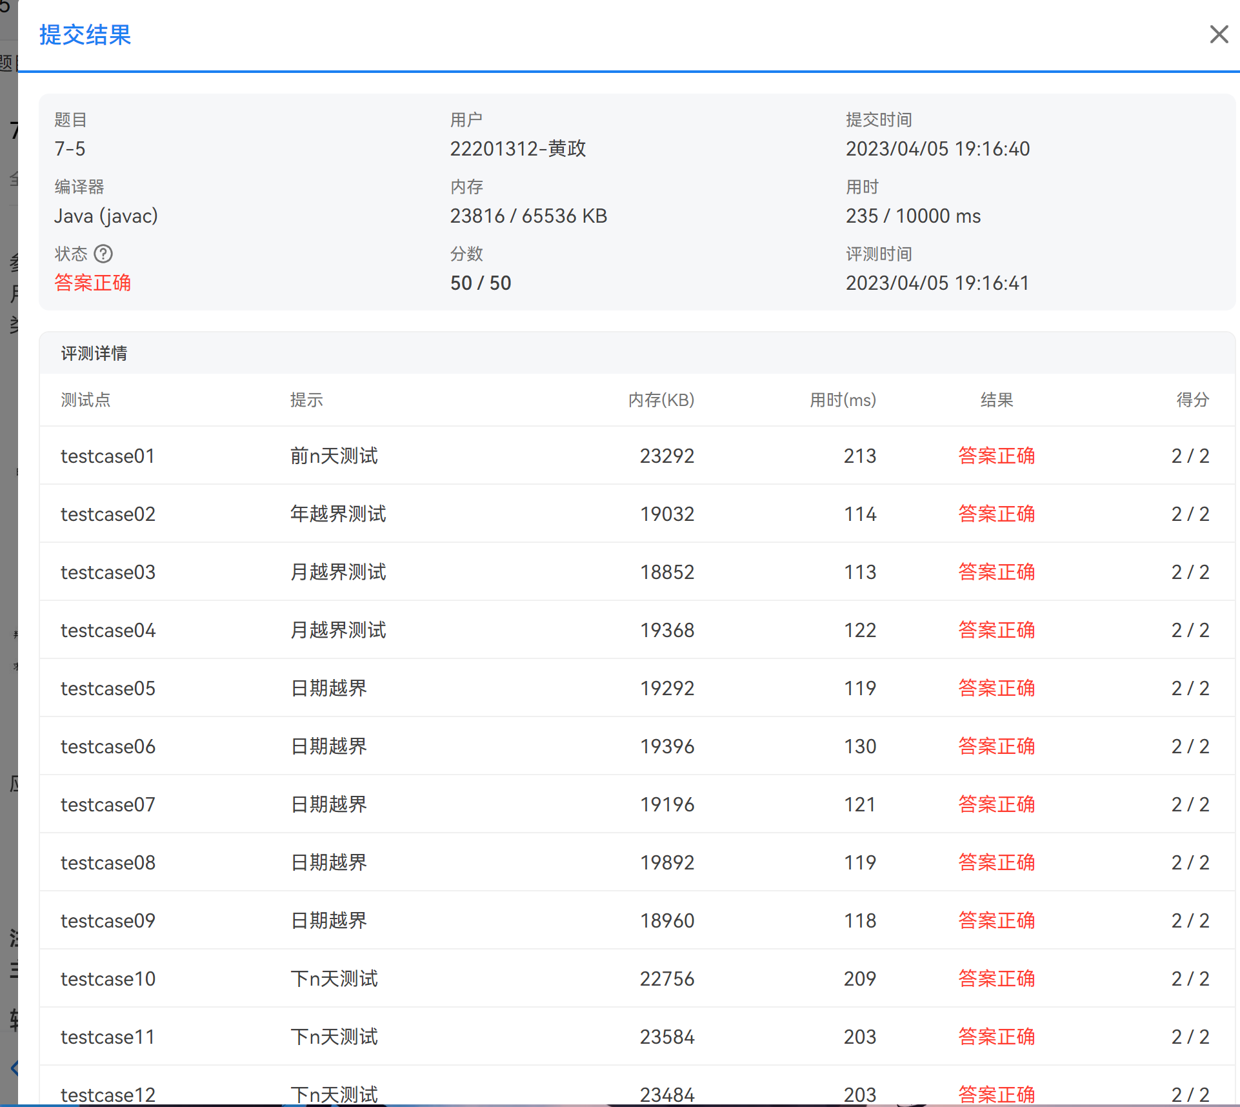Click the 内存(KB) column header
Screen dimensions: 1240x1107
coord(661,400)
